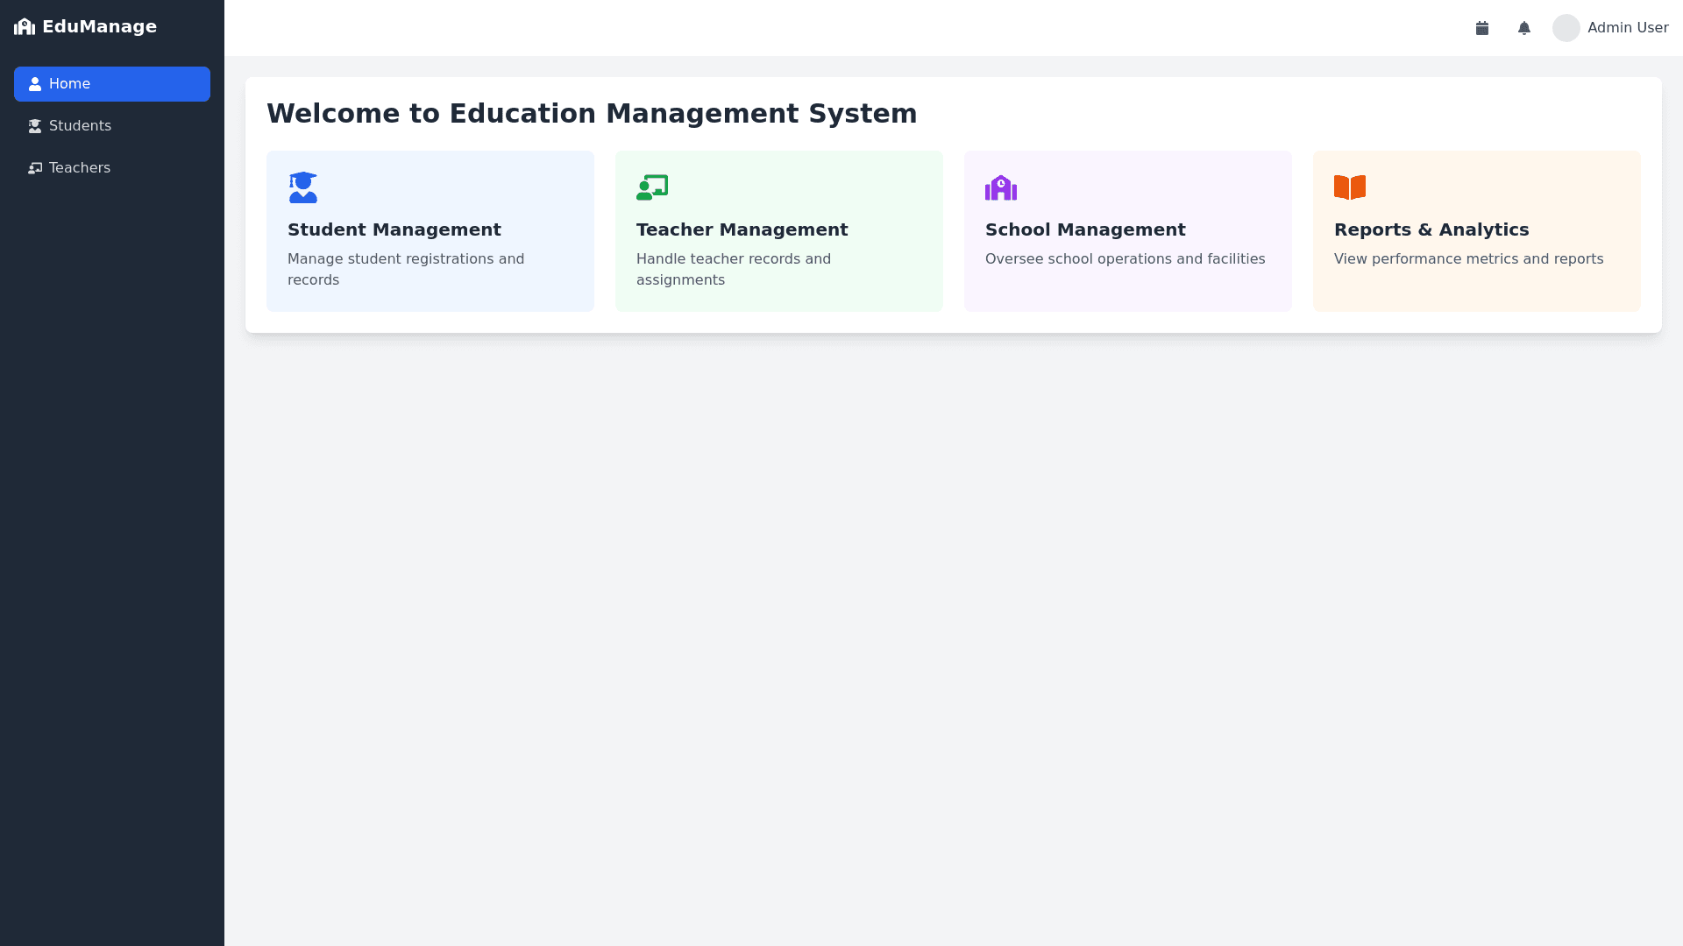Click the Admin User avatar circle
The height and width of the screenshot is (946, 1683).
1566,28
